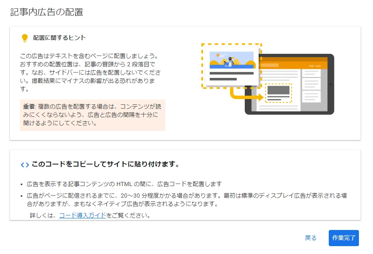Click the 詳しくは text before the guide link

[x=44, y=215]
